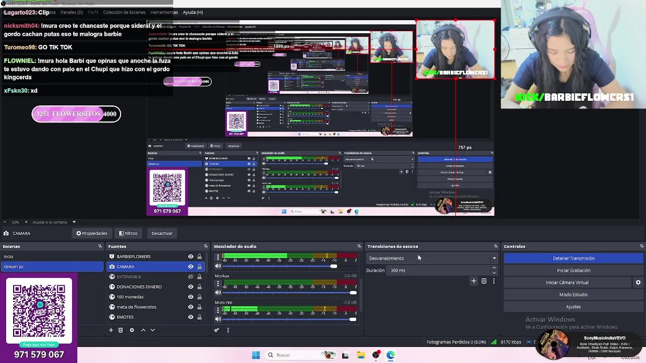Open Colección de Escenas menu
The image size is (646, 363).
pos(124,12)
